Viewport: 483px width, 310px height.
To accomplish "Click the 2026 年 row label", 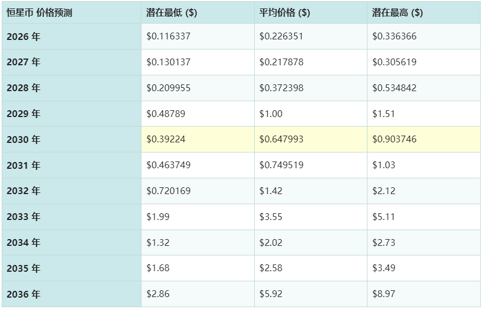I will (x=24, y=37).
